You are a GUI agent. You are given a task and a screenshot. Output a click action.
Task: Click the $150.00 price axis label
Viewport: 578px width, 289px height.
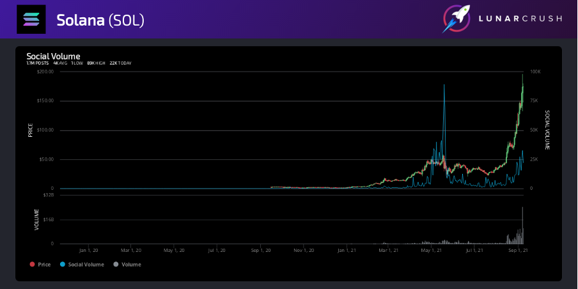tap(45, 101)
